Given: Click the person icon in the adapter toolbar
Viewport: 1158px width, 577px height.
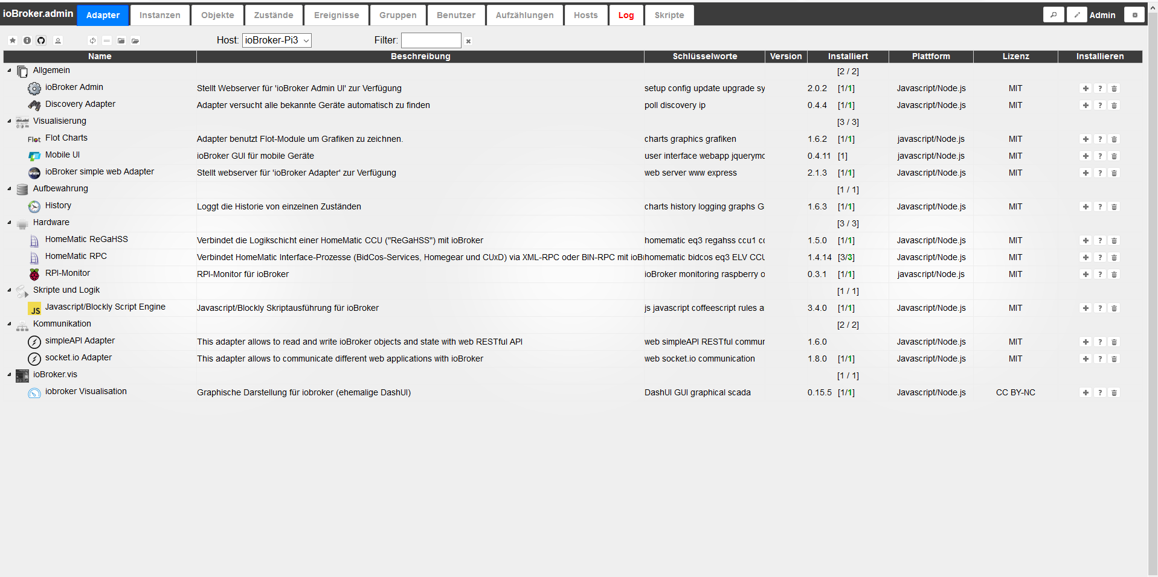Looking at the screenshot, I should click(x=58, y=40).
